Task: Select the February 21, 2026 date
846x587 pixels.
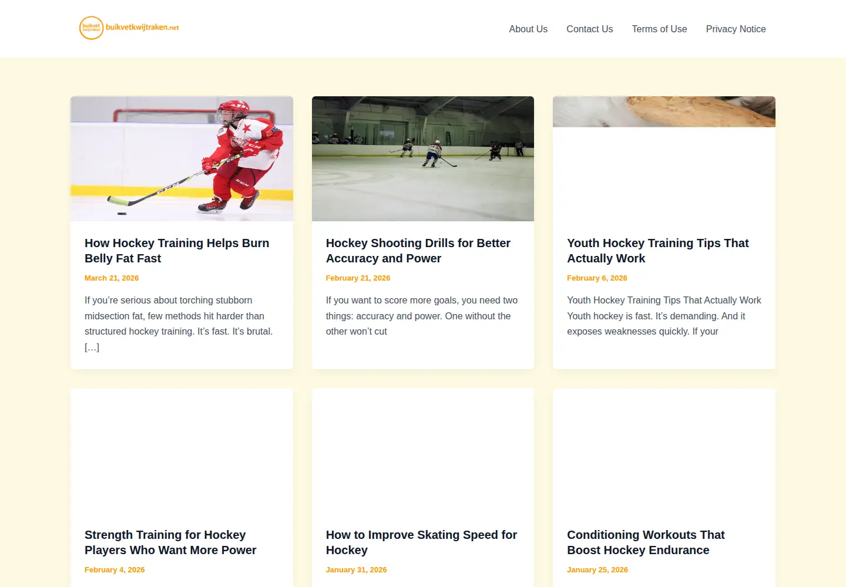Action: click(358, 278)
